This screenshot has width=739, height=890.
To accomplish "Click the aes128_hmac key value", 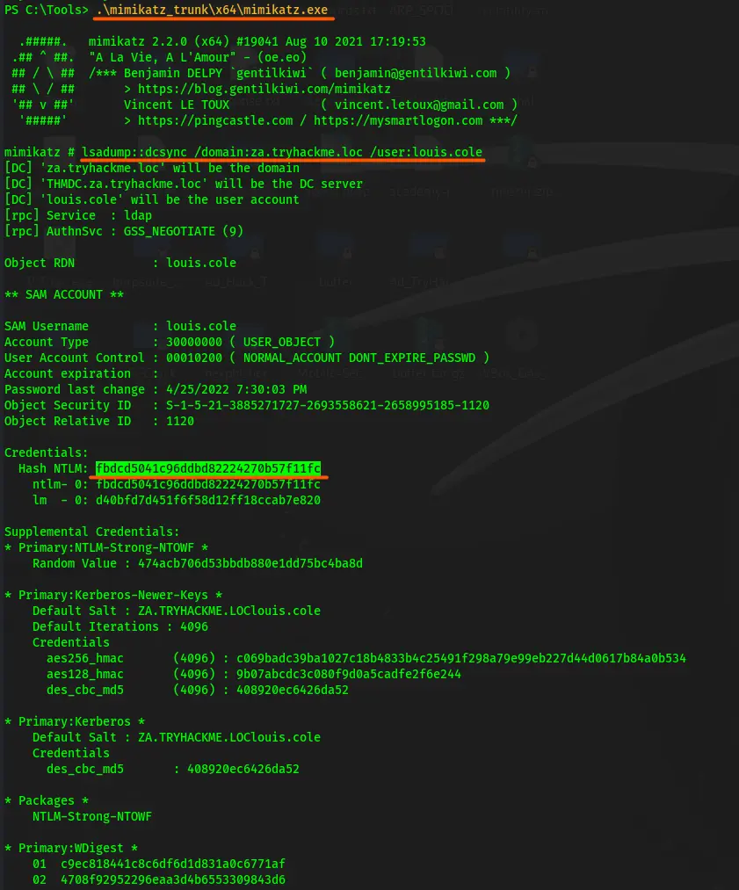I will tap(349, 675).
